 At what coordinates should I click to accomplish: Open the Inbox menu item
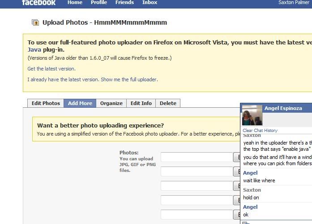[150, 2]
